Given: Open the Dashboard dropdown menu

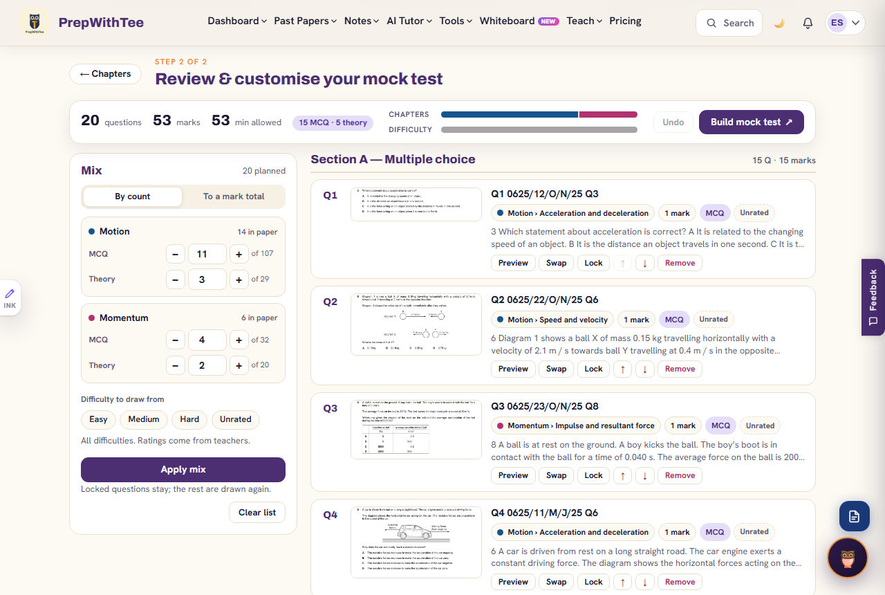Looking at the screenshot, I should [237, 21].
